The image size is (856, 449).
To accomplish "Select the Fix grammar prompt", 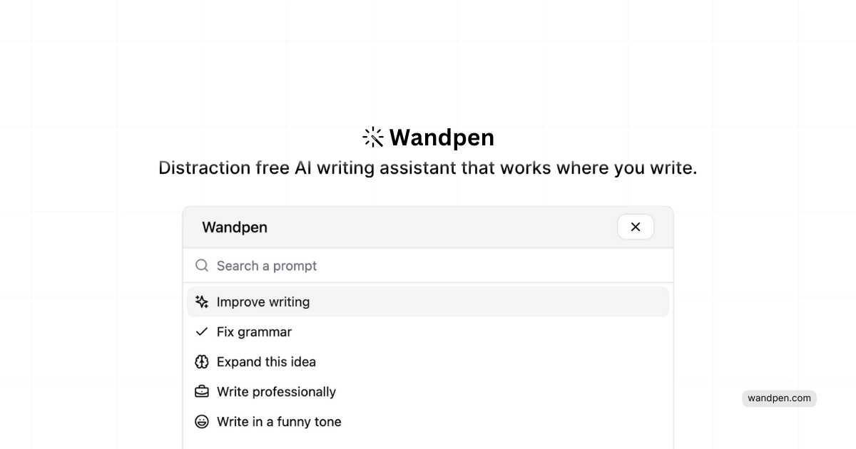I will [x=254, y=331].
